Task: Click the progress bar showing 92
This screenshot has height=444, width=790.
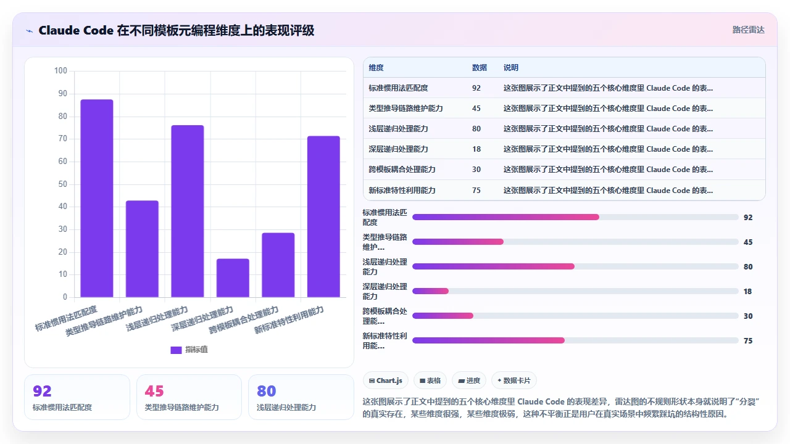Action: point(575,217)
